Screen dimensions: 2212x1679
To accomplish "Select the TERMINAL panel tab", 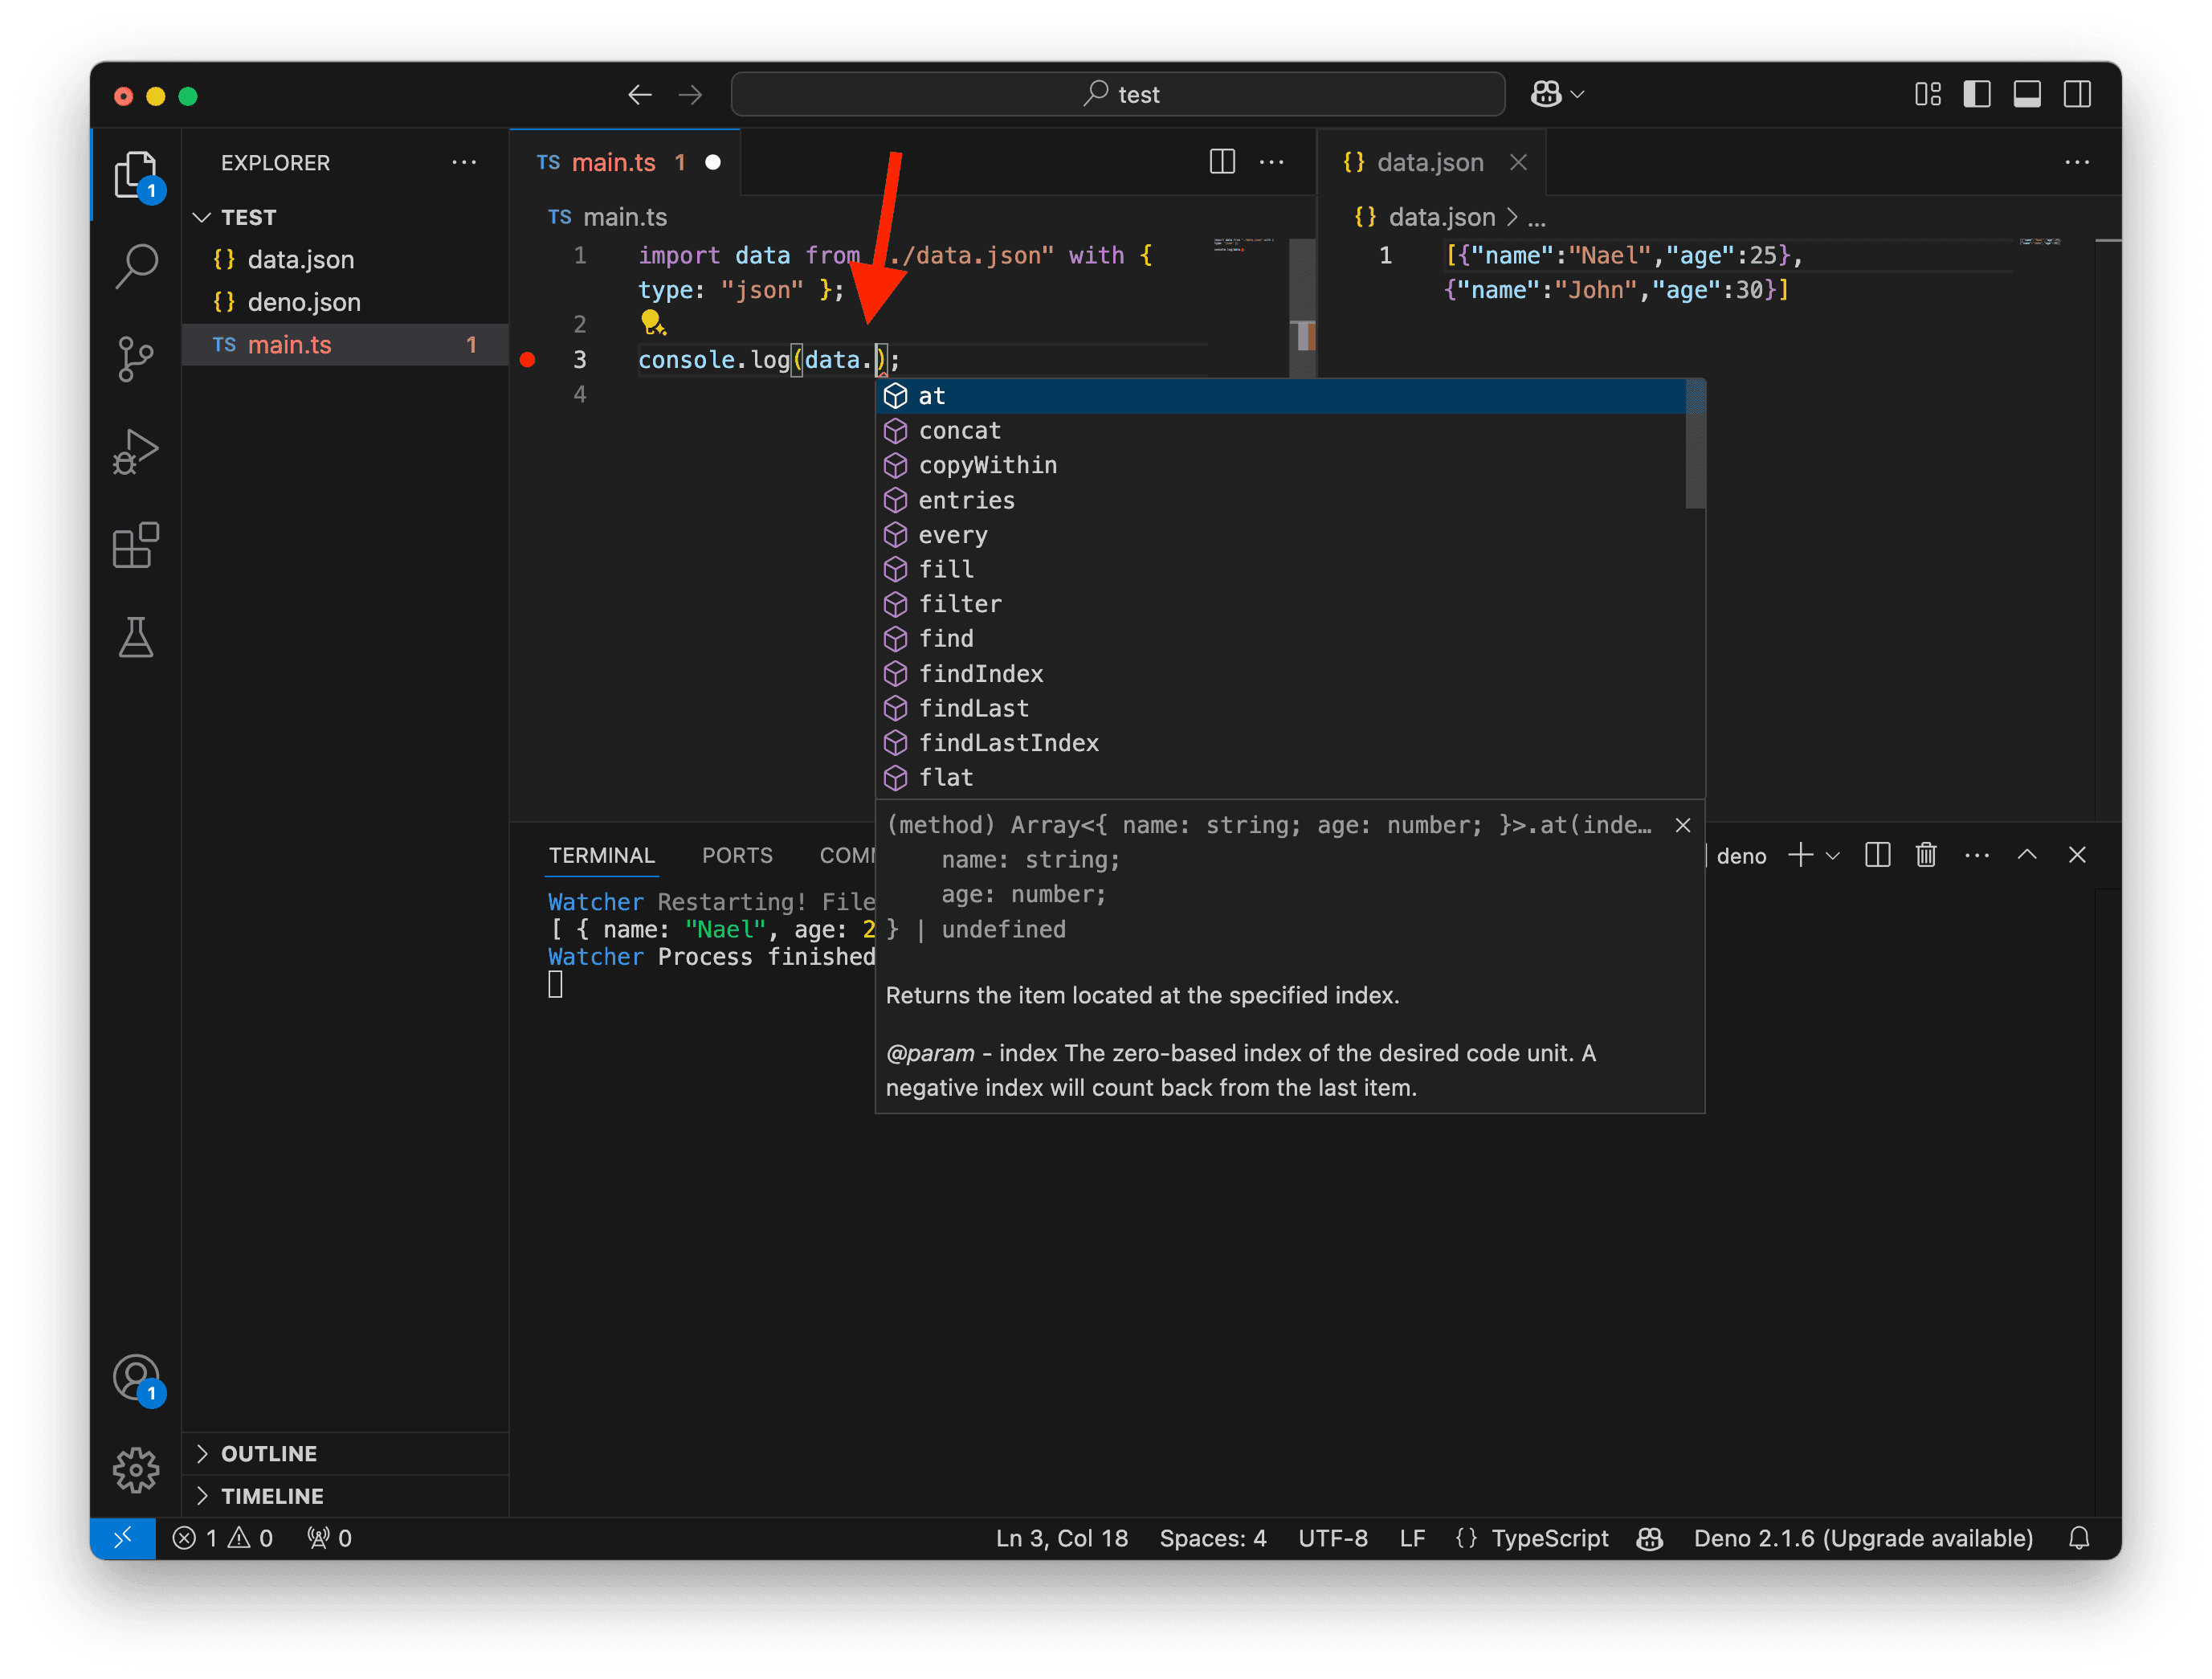I will click(x=601, y=855).
